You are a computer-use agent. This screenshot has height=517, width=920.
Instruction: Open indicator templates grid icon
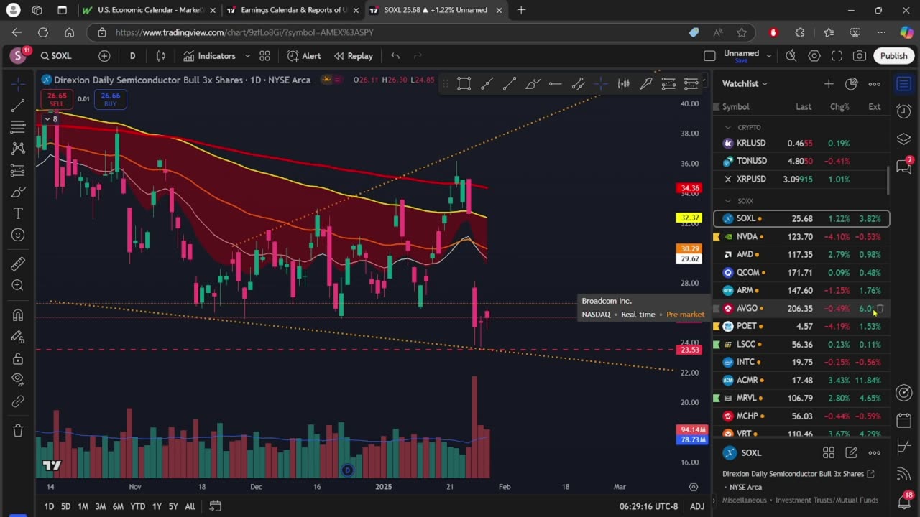click(264, 56)
